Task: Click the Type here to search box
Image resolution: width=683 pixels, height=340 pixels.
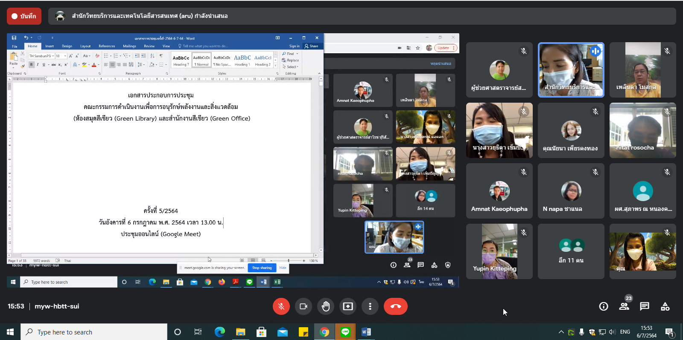Action: tap(94, 332)
